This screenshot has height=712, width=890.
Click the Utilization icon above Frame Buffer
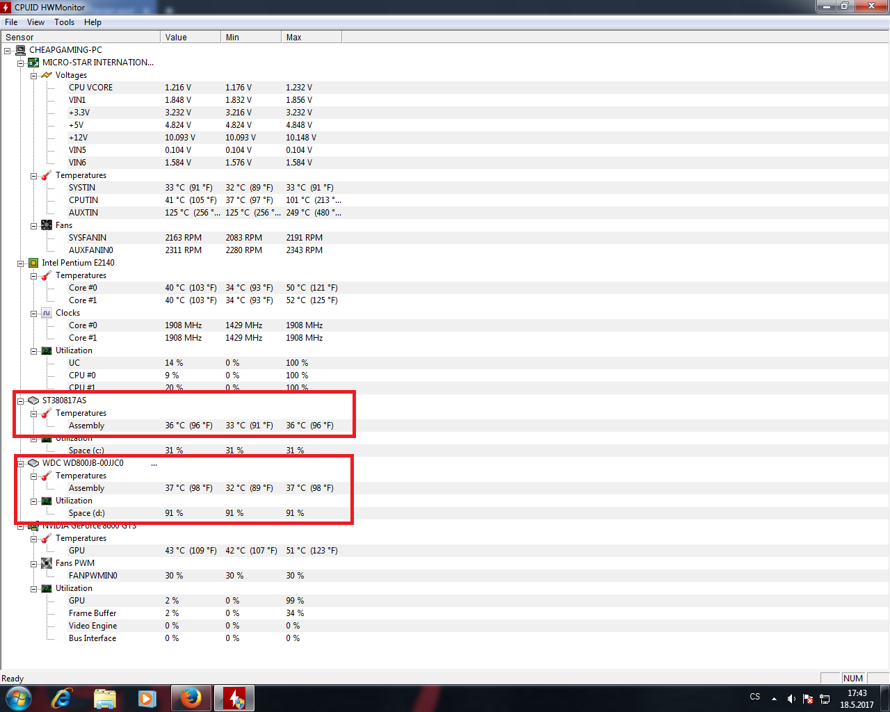pos(47,588)
